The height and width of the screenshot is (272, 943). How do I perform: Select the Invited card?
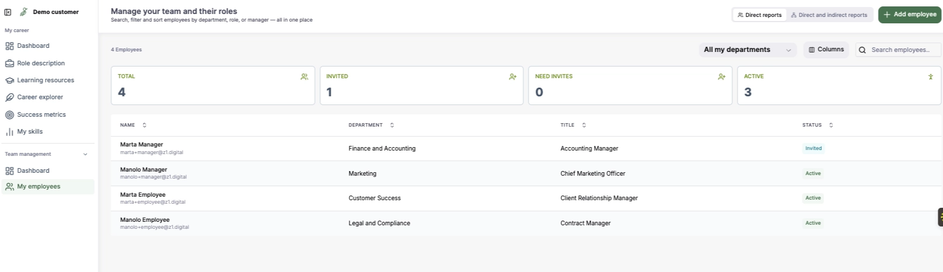421,85
